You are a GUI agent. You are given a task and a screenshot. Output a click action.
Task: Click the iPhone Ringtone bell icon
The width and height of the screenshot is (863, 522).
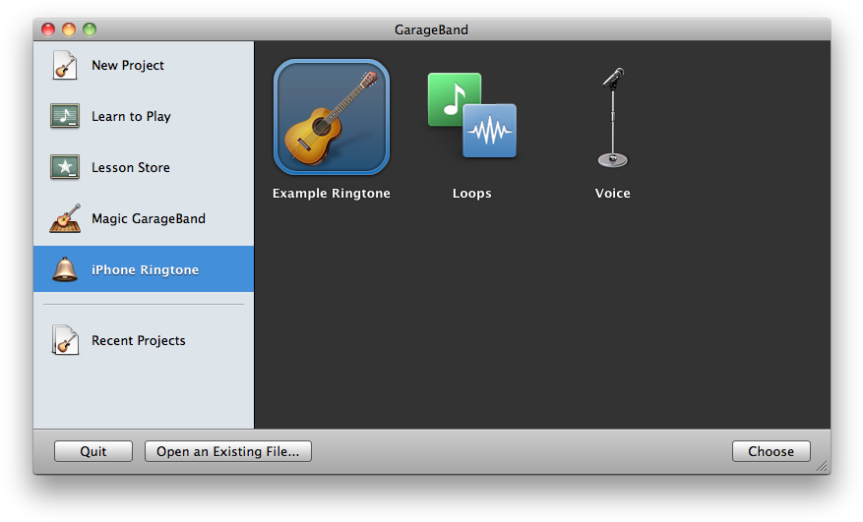point(65,269)
